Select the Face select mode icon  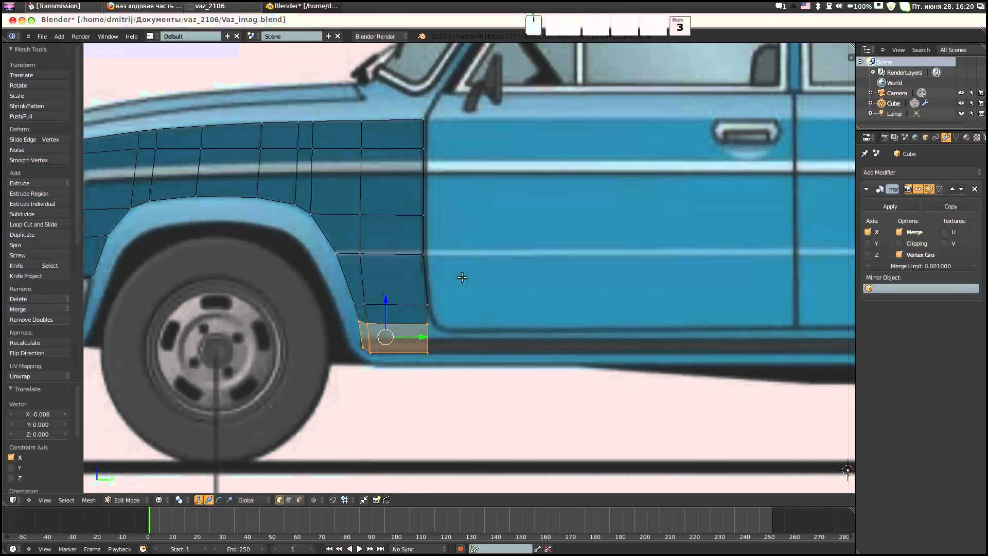[x=299, y=500]
